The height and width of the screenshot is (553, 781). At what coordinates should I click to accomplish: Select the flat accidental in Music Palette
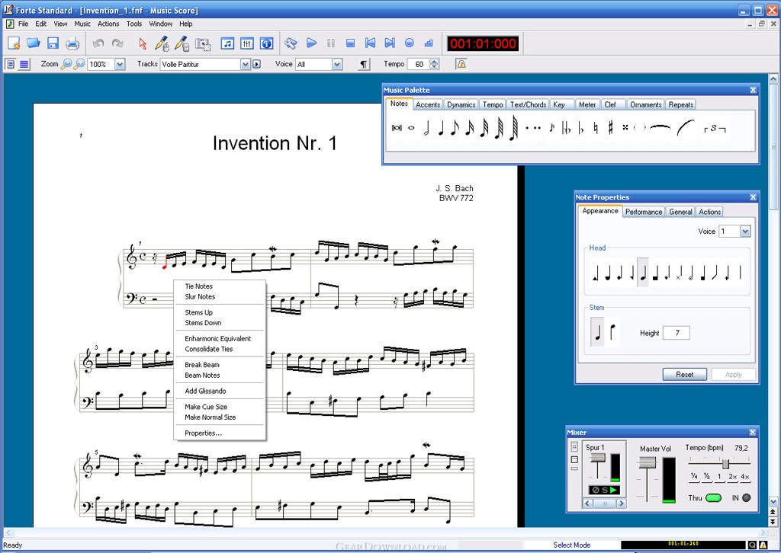click(580, 128)
